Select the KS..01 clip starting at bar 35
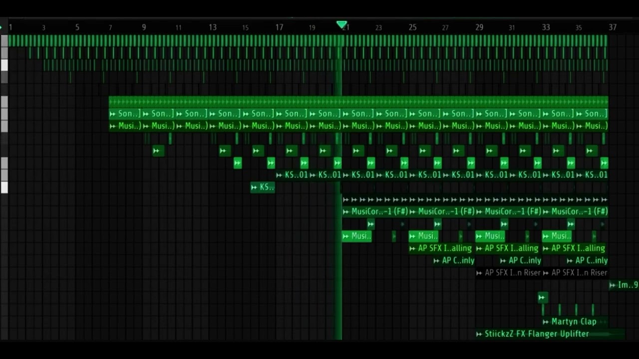The image size is (639, 359). (592, 175)
